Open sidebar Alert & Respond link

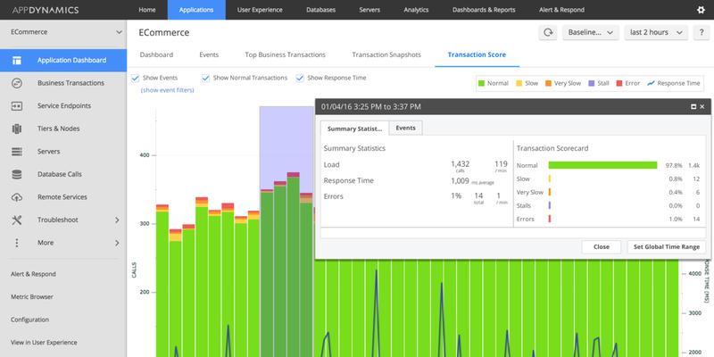click(x=33, y=274)
